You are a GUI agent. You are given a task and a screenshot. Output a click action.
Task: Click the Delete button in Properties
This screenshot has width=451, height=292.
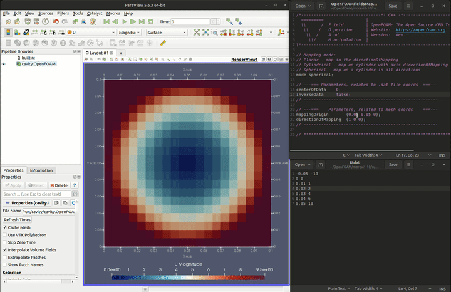(x=59, y=185)
